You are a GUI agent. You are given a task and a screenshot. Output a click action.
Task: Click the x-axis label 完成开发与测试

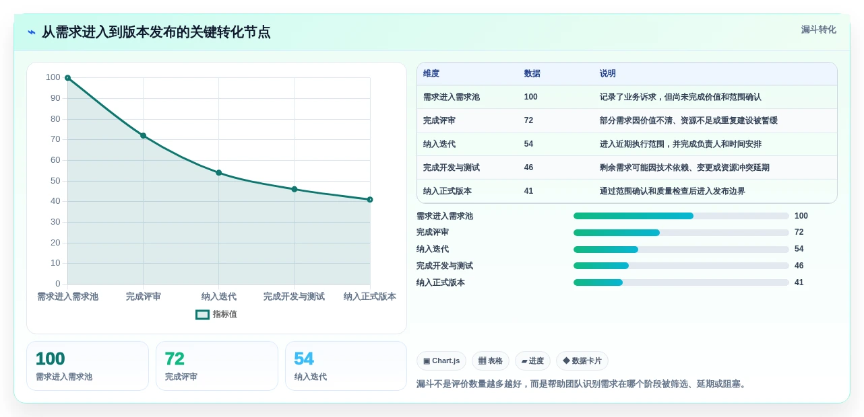294,297
